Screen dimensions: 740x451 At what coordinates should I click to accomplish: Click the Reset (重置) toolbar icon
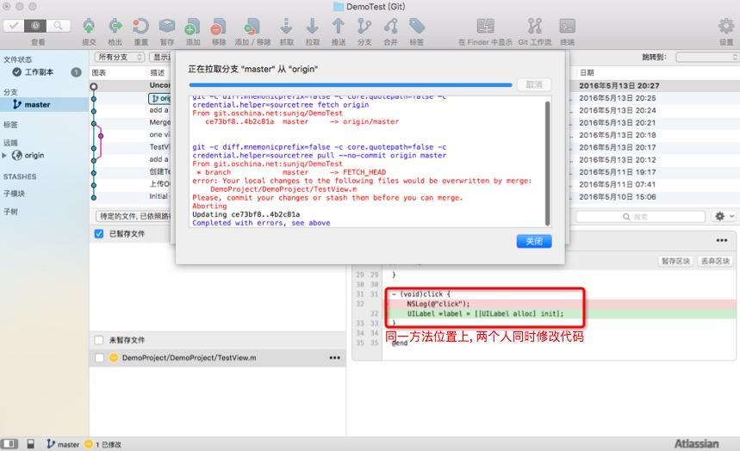click(140, 27)
